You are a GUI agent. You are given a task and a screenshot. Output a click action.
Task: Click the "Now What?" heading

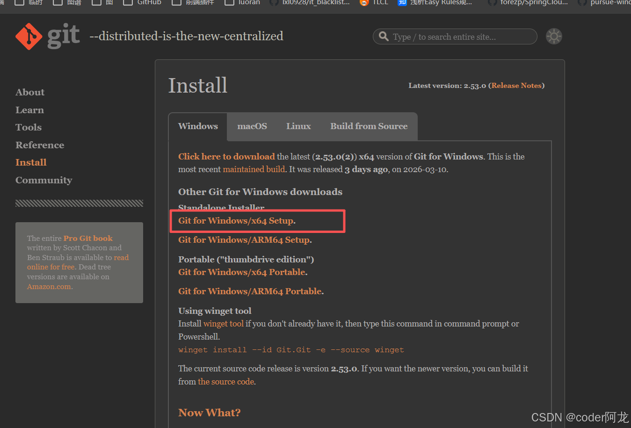[209, 413]
